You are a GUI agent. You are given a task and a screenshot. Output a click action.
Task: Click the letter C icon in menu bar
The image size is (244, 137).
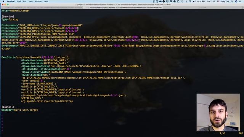tap(178, 2)
